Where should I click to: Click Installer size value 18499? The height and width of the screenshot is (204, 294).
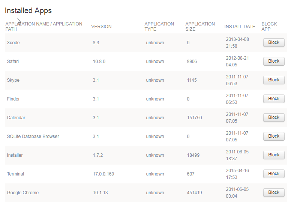tap(193, 155)
